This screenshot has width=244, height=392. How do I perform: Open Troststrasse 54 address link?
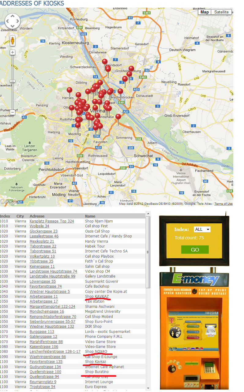click(x=43, y=387)
